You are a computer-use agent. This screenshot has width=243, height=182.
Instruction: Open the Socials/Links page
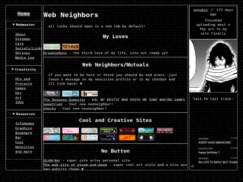[28, 48]
